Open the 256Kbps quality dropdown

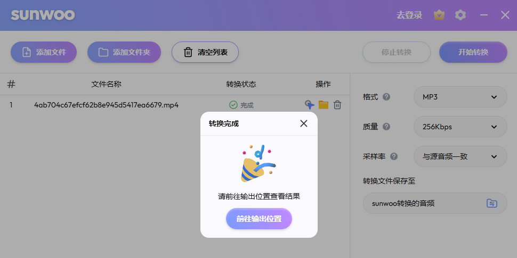[x=460, y=127]
